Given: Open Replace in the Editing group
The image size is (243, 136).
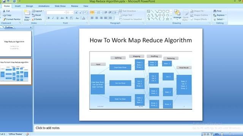Looking at the screenshot, I should 220,15.
